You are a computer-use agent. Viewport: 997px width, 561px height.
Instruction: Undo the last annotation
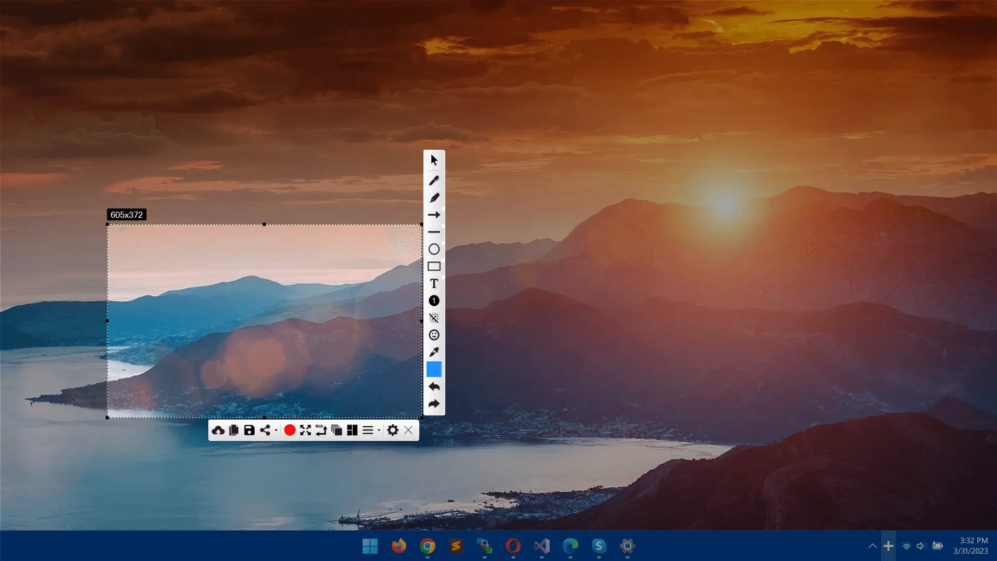(x=434, y=387)
